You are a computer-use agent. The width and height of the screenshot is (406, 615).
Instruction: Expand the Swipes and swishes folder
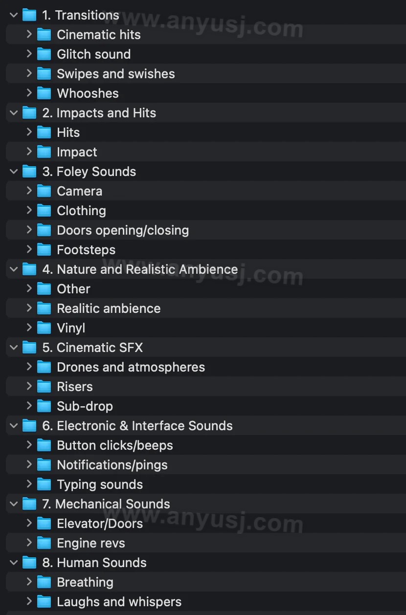point(29,73)
